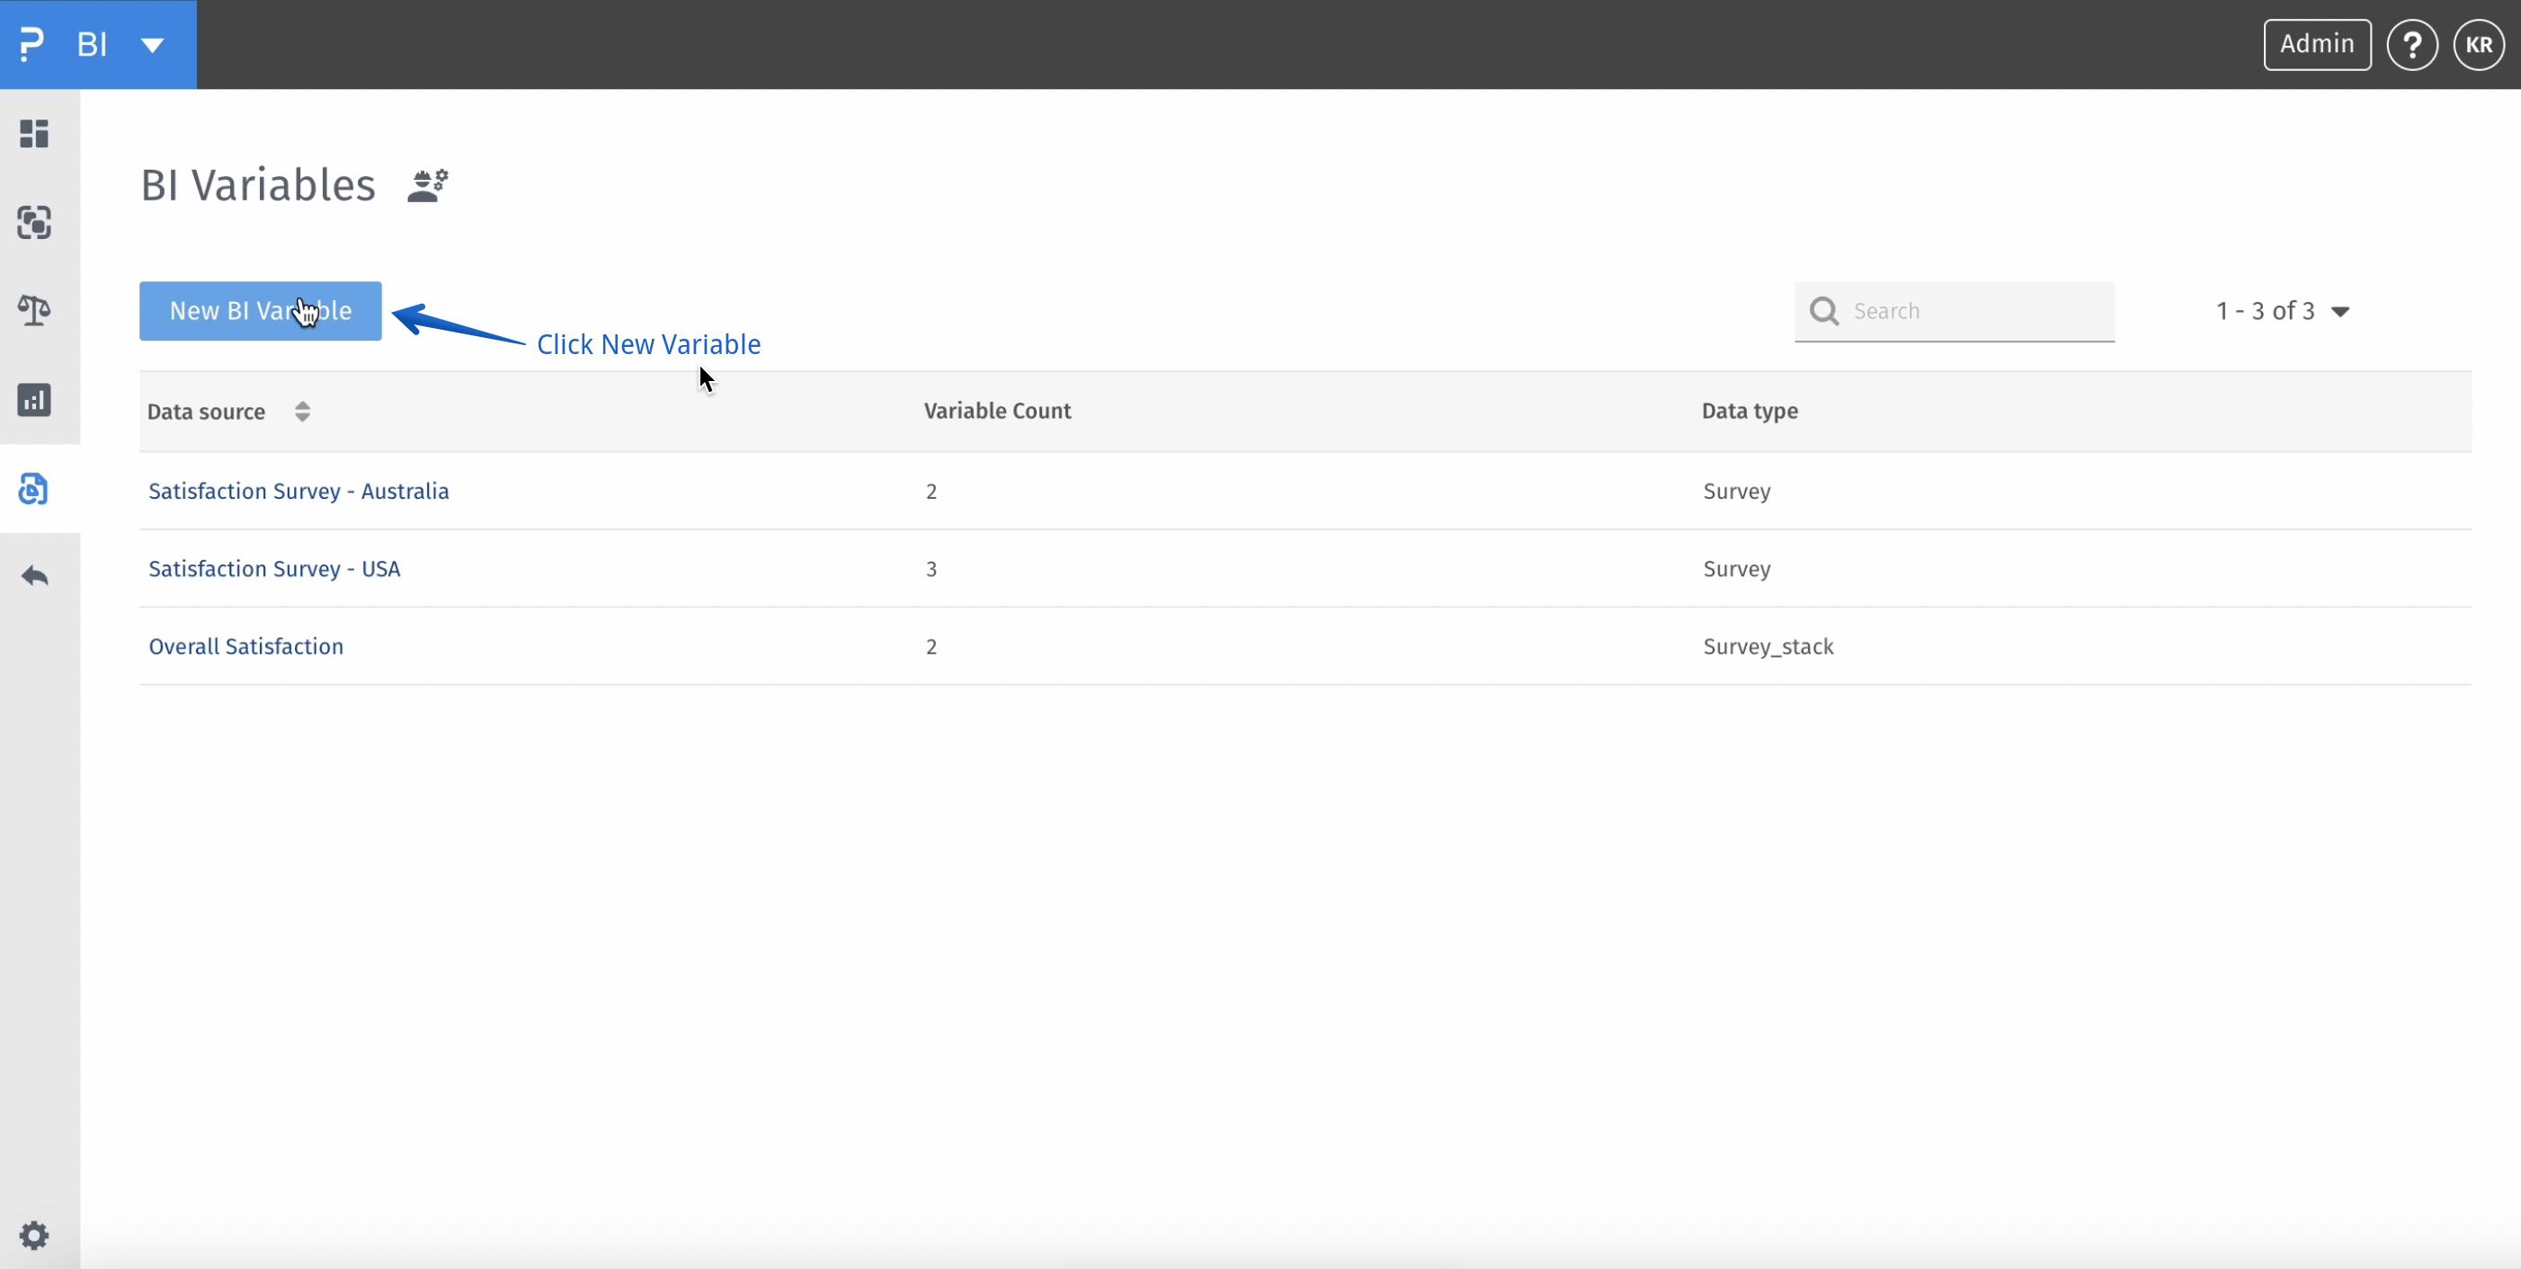The height and width of the screenshot is (1269, 2521).
Task: Select the BI variables document icon
Action: (x=34, y=488)
